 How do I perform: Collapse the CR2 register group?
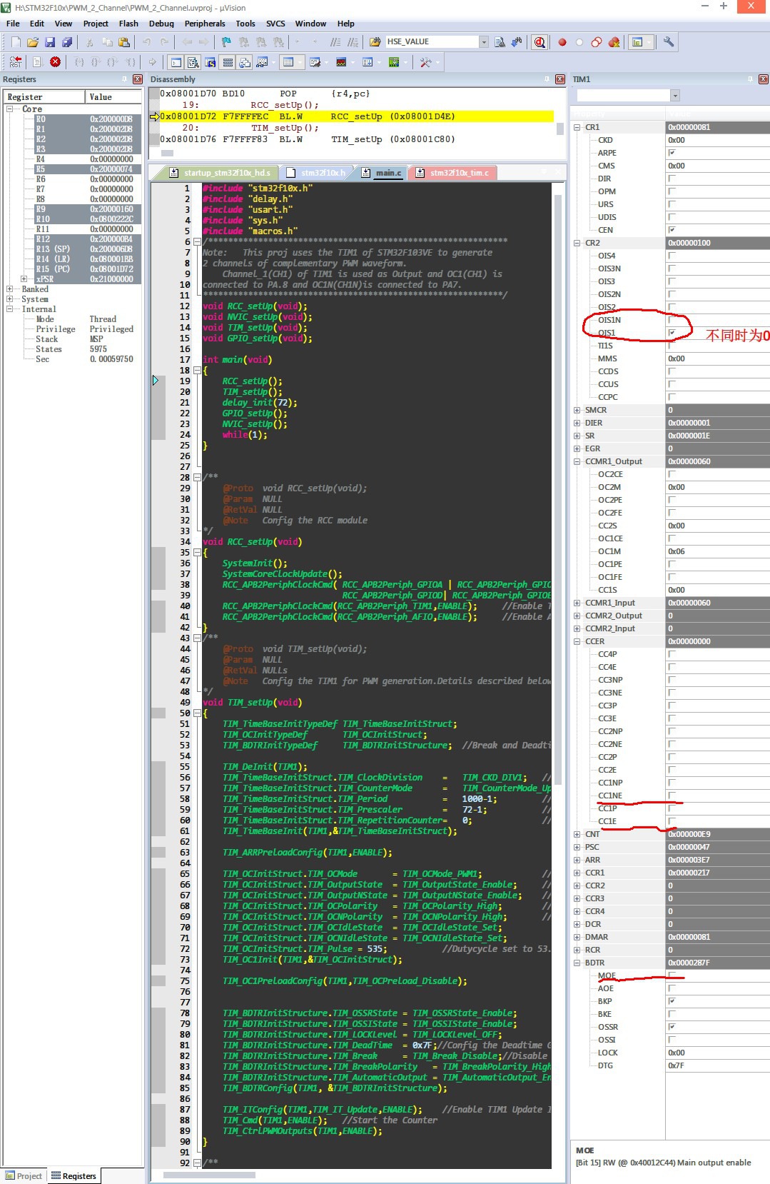(577, 243)
